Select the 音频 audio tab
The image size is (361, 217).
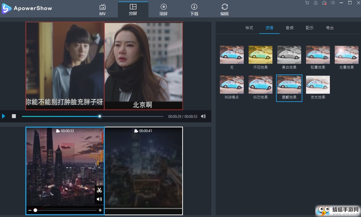290,28
